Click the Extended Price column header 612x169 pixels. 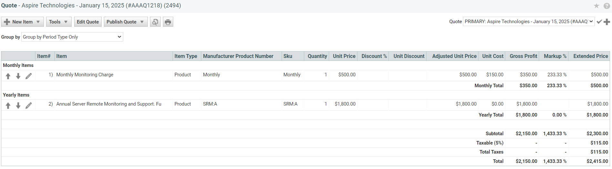click(590, 56)
